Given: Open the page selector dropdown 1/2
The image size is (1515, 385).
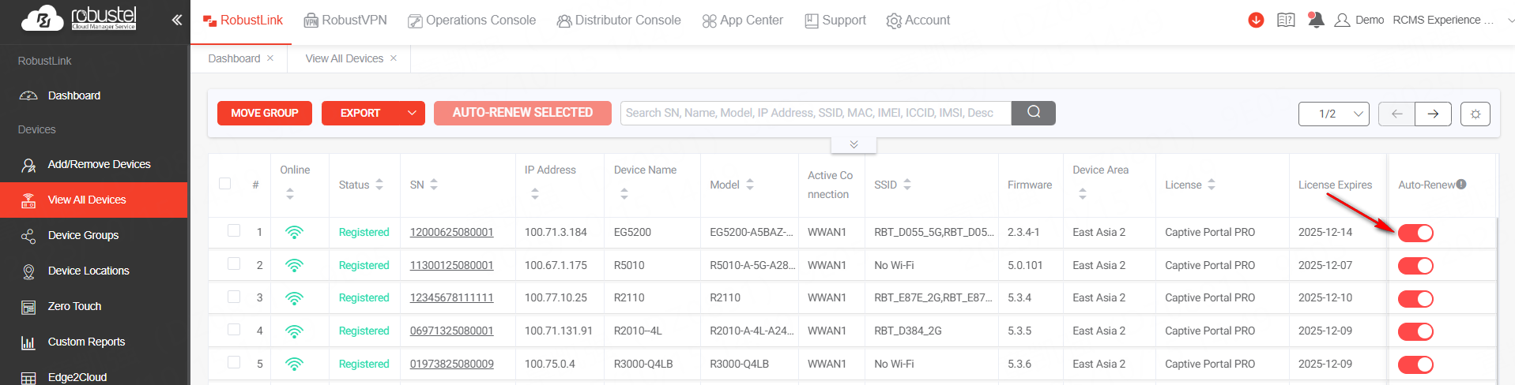Looking at the screenshot, I should [1334, 114].
